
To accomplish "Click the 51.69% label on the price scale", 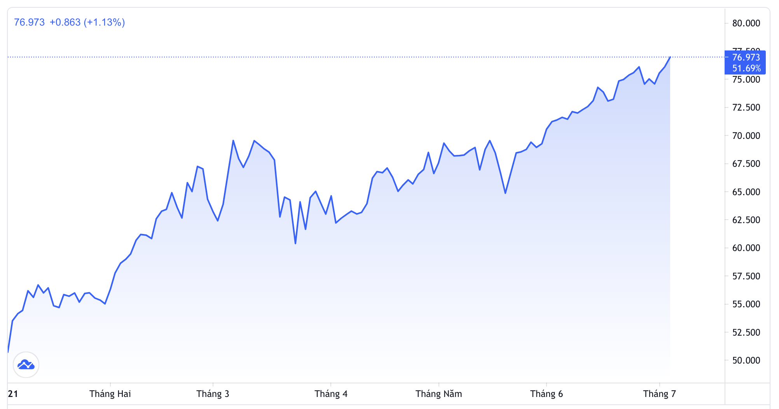I will coord(746,68).
